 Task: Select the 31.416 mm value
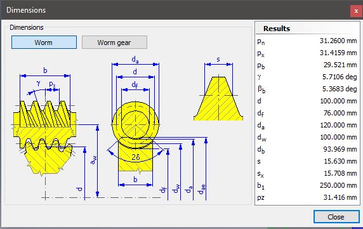pyautogui.click(x=340, y=197)
